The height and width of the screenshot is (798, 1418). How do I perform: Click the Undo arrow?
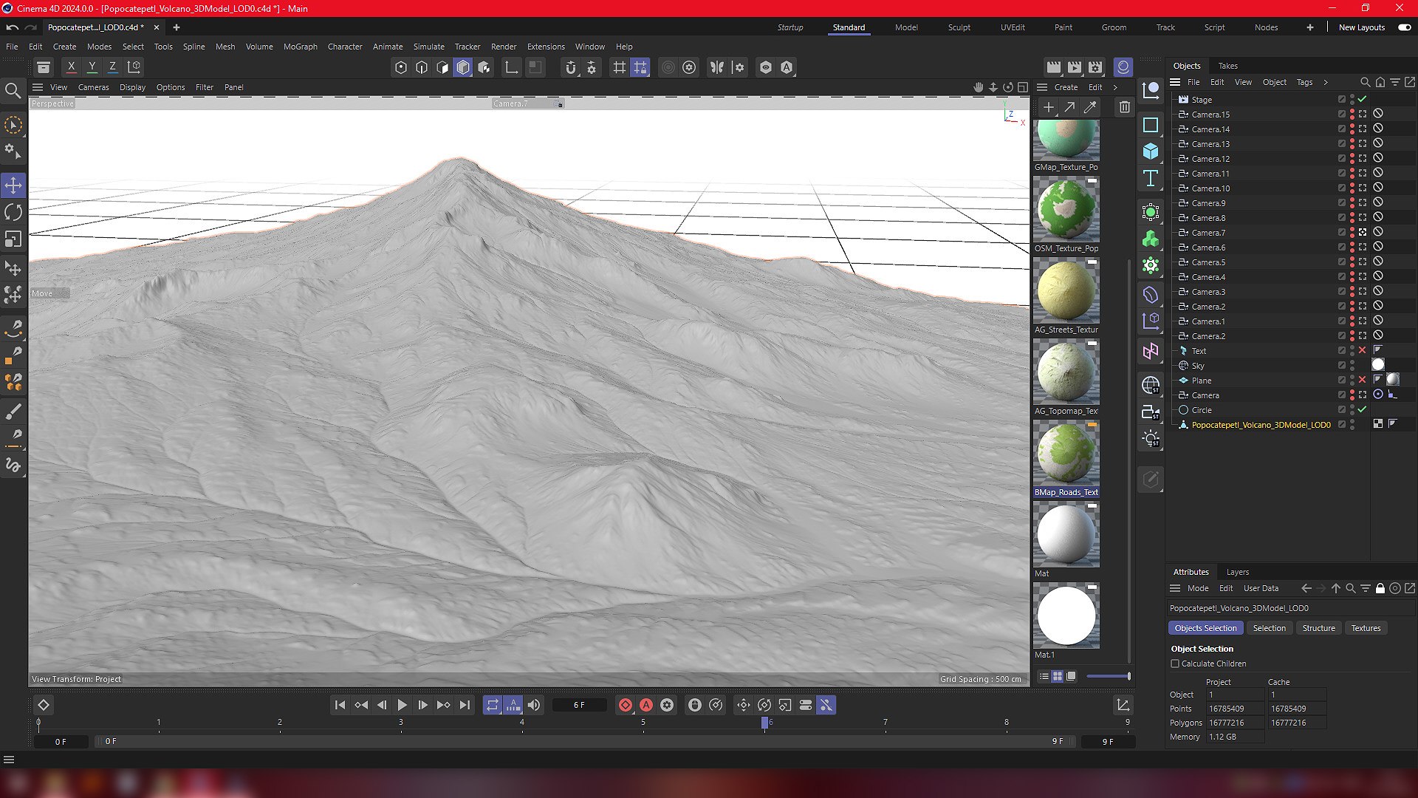[12, 27]
